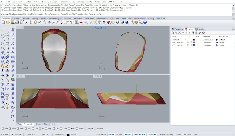Click the four-viewport layout icon

pyautogui.click(x=76, y=22)
